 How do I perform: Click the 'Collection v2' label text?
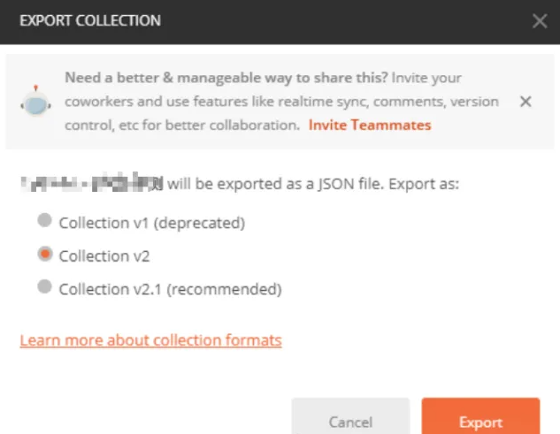tap(104, 256)
